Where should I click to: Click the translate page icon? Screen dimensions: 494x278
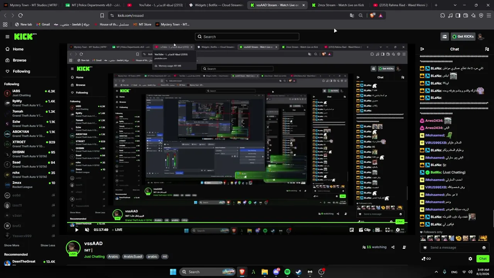[352, 15]
